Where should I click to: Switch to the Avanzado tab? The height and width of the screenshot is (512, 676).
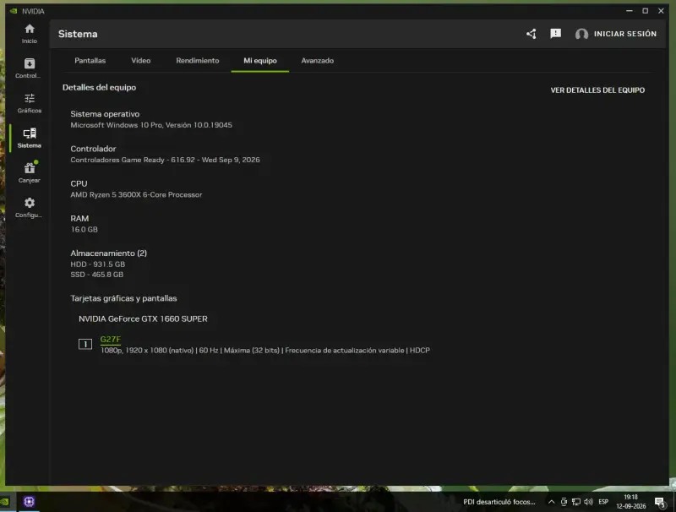(x=318, y=61)
